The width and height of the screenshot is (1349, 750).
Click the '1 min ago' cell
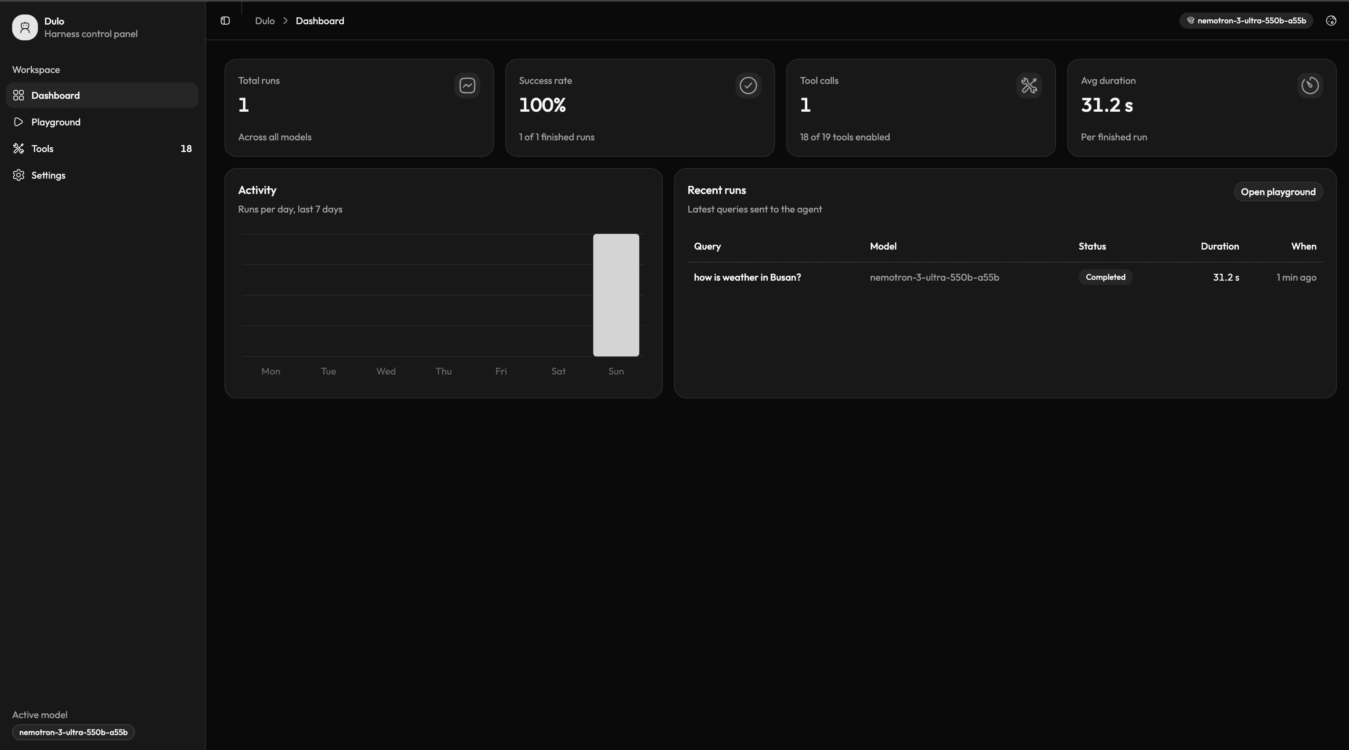1296,277
